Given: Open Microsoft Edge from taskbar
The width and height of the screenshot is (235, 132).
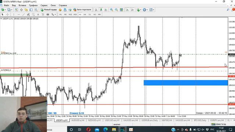Looking at the screenshot, I should [105, 129].
